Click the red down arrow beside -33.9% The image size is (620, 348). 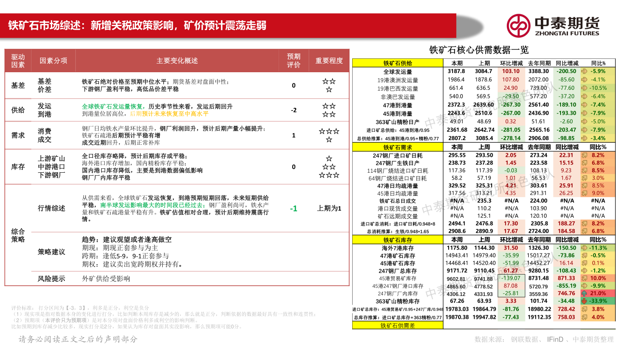click(583, 301)
